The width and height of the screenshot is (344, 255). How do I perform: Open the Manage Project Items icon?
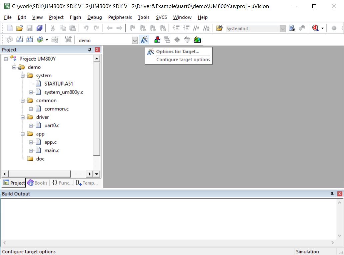(157, 40)
